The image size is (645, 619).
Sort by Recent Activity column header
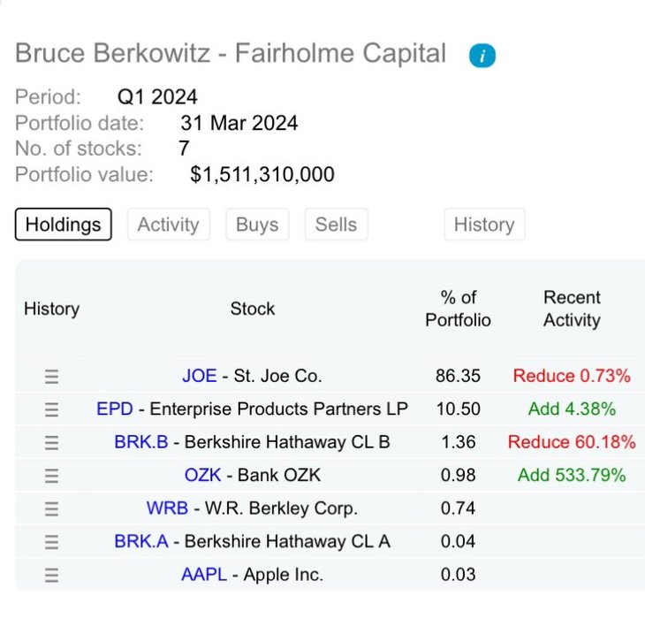point(572,309)
